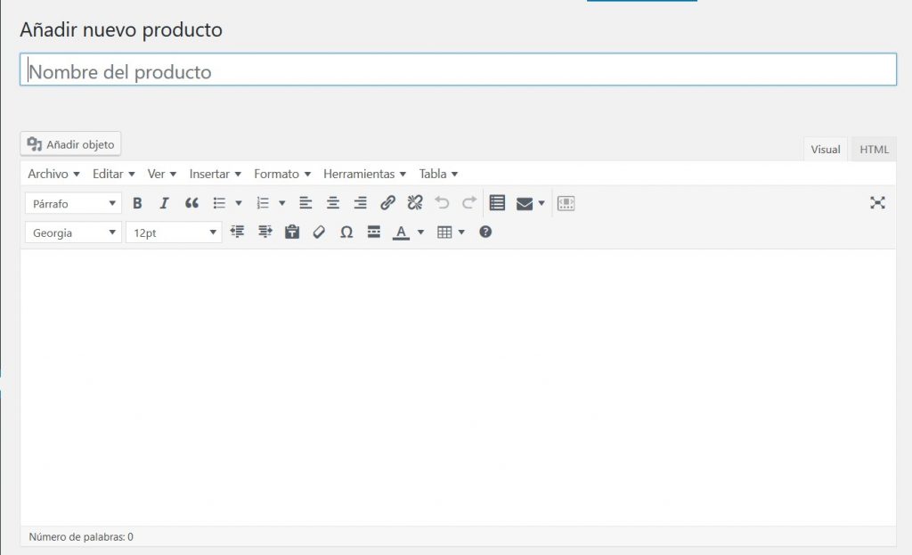Image resolution: width=912 pixels, height=555 pixels.
Task: Open the Georgia font family dropdown
Action: pyautogui.click(x=73, y=233)
